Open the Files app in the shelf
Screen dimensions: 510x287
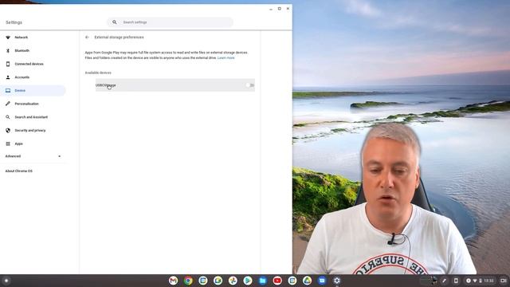[x=262, y=280]
